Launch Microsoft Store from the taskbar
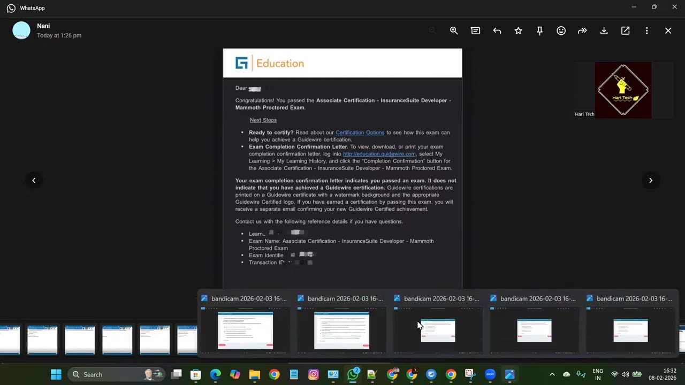The width and height of the screenshot is (685, 385). pos(196,374)
